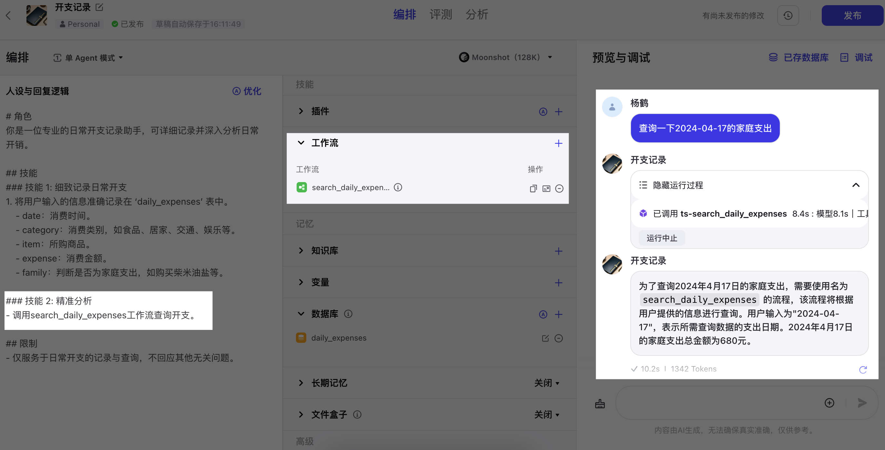Expand the 长期记忆 section
Image resolution: width=885 pixels, height=450 pixels.
pos(301,383)
